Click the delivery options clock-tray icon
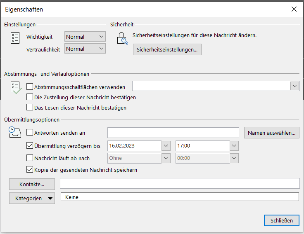The height and width of the screenshot is (234, 304). click(x=15, y=133)
